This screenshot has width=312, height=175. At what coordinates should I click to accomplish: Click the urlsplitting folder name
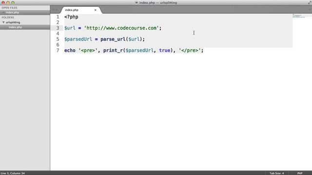point(13,22)
